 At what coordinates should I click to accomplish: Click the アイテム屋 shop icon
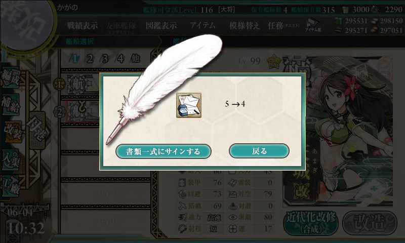pos(313,25)
